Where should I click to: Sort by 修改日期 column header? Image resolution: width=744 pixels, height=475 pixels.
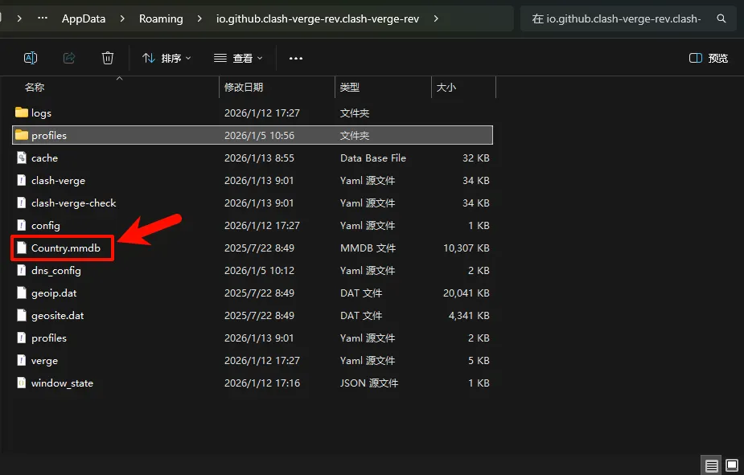pyautogui.click(x=244, y=88)
